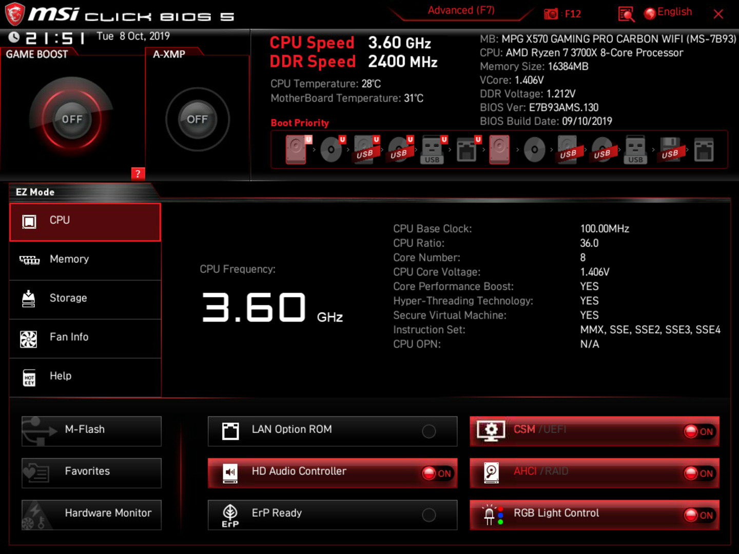
Task: Select the optical drive icon in Boot Priority
Action: pos(330,149)
